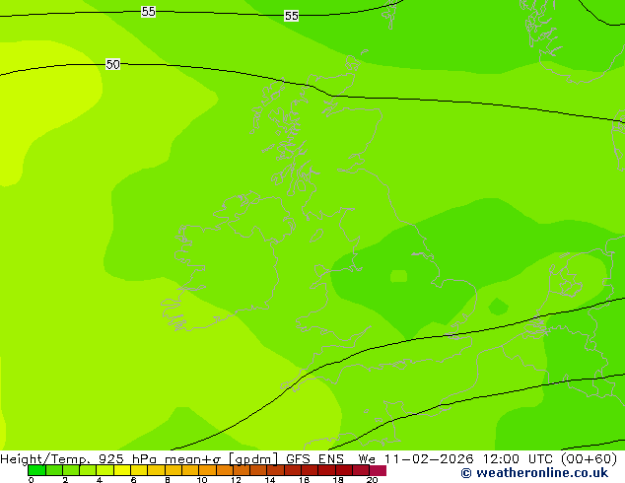Click the left 55 contour label

(148, 12)
